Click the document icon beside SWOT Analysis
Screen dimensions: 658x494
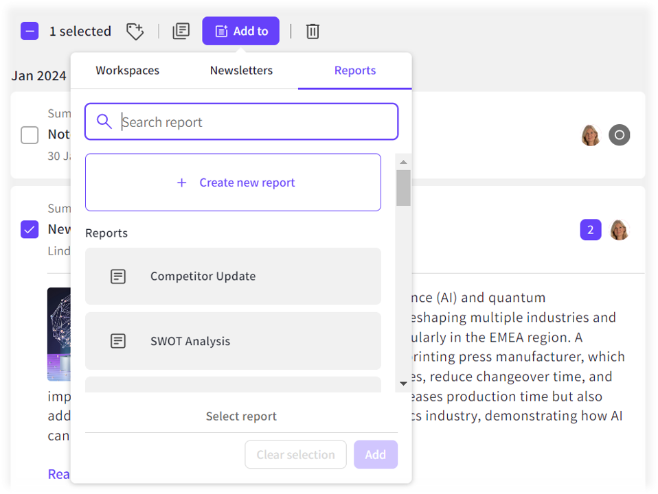pos(117,340)
